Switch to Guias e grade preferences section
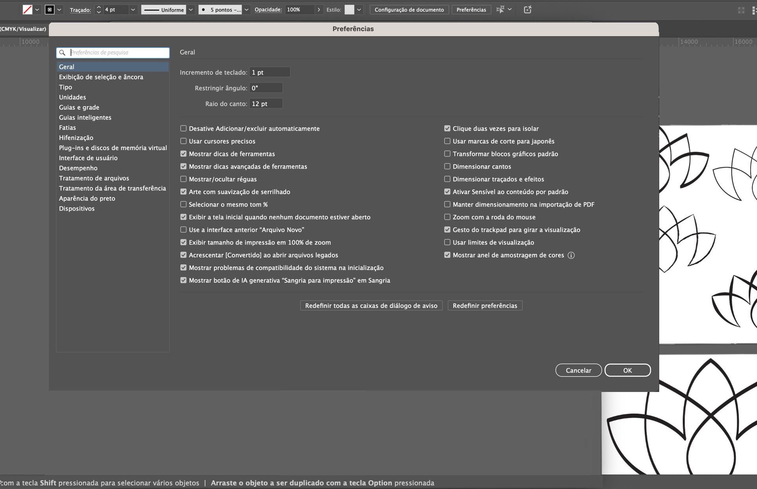Screen dimensions: 757x489 tap(79, 107)
